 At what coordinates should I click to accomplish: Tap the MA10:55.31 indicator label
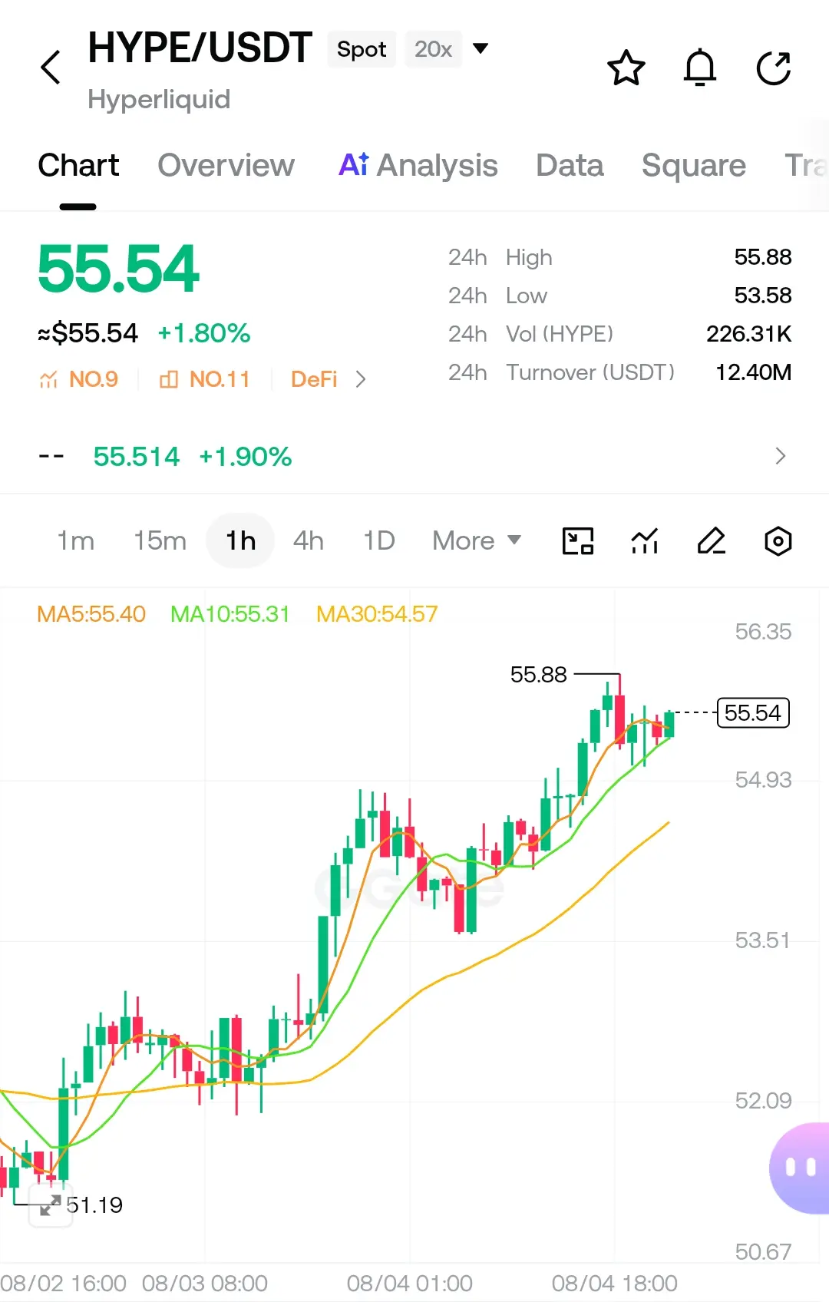pos(230,614)
